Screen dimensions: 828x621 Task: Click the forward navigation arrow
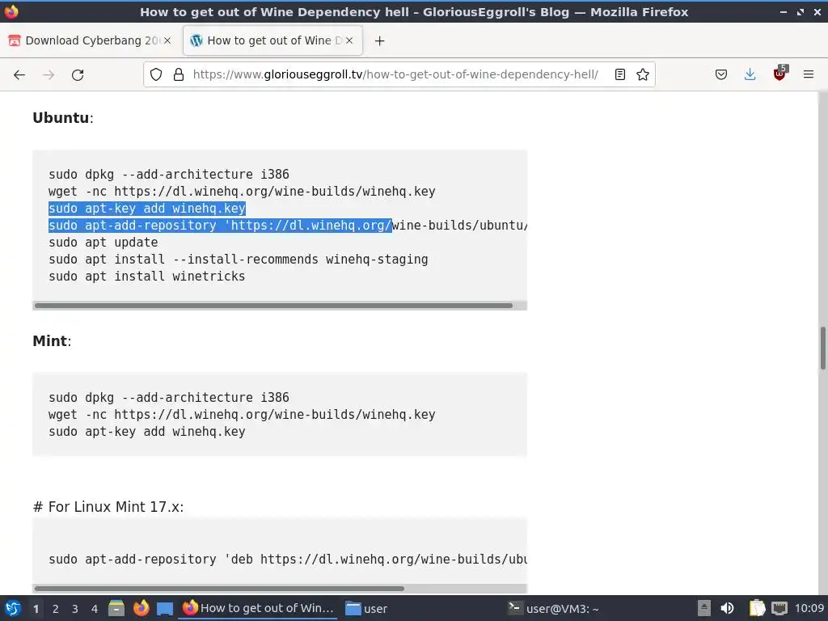[x=49, y=75]
